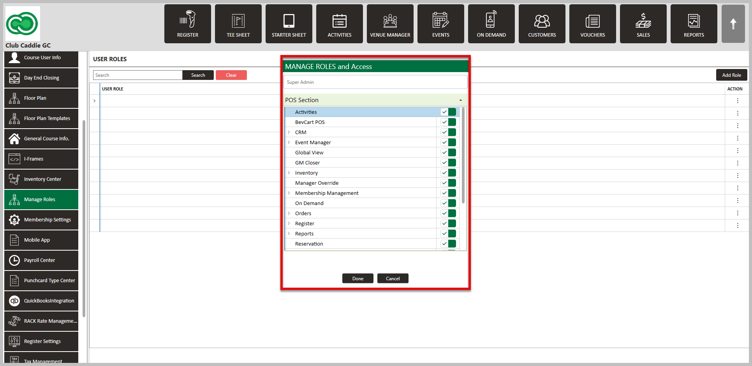Expand the Register tree row
Image resolution: width=752 pixels, height=366 pixels.
[x=289, y=223]
